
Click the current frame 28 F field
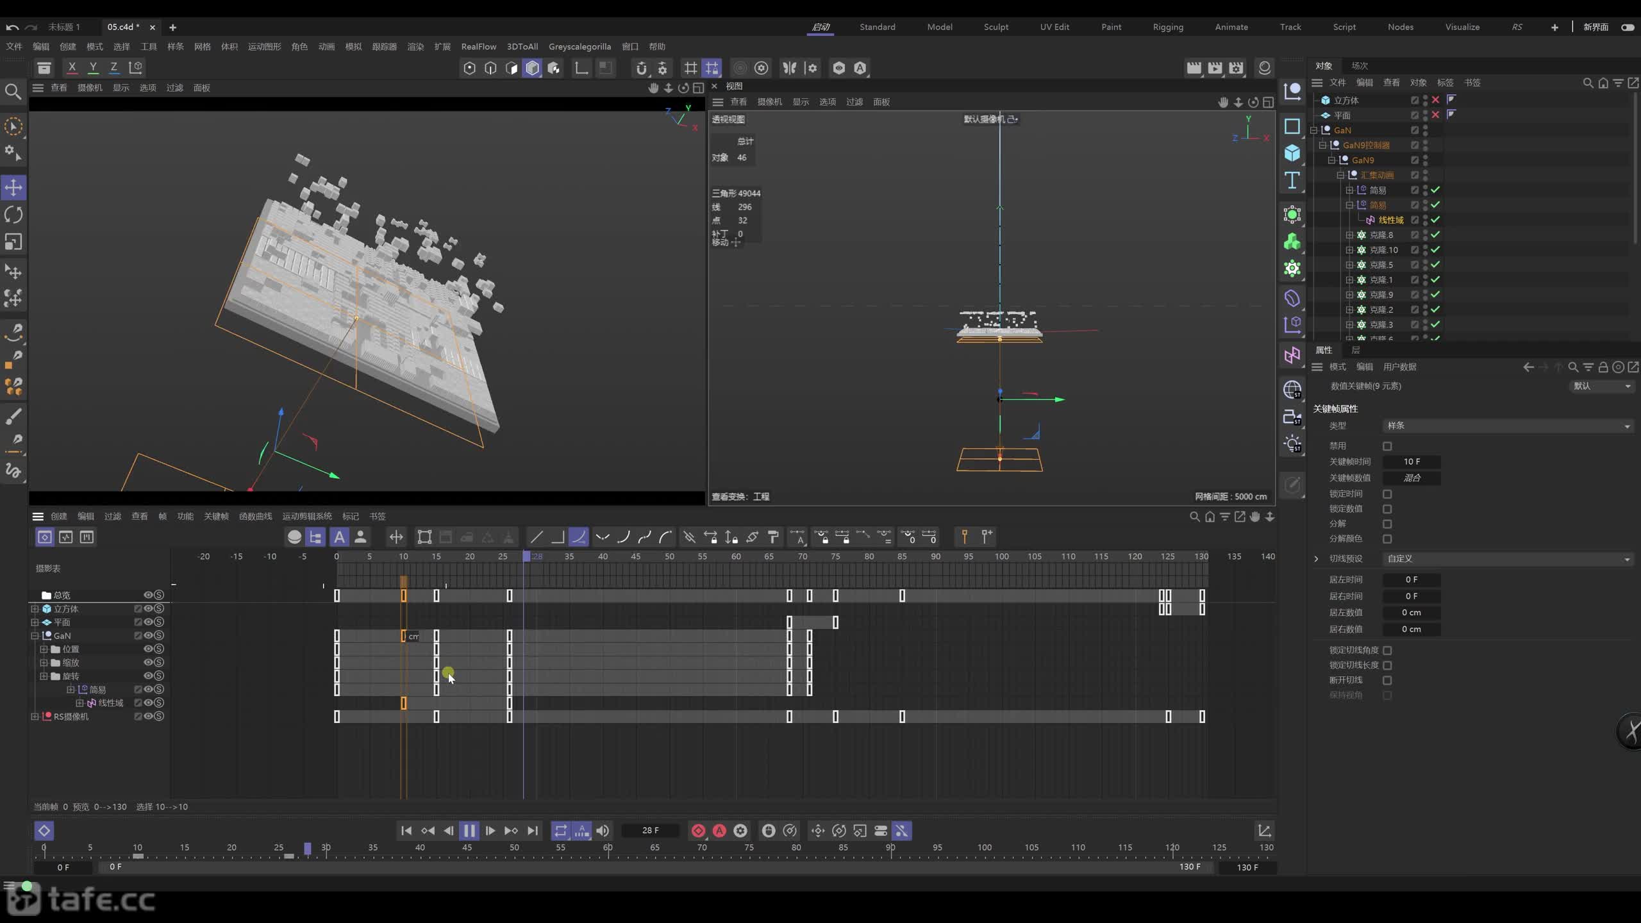tap(650, 831)
